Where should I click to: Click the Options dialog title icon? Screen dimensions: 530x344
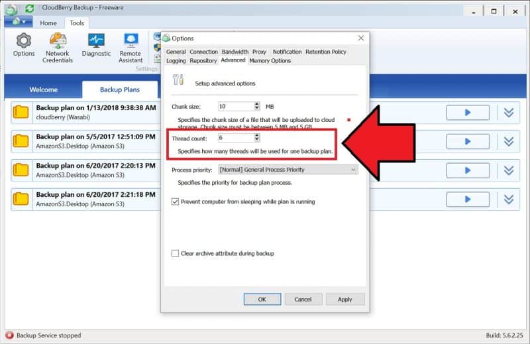tap(166, 38)
